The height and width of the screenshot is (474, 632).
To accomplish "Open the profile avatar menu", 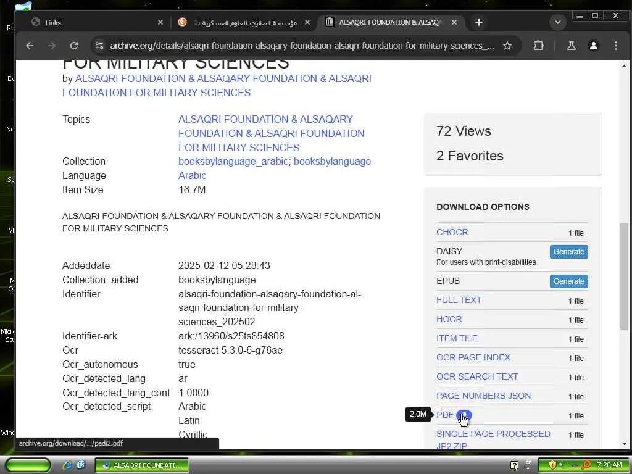I will 593,46.
